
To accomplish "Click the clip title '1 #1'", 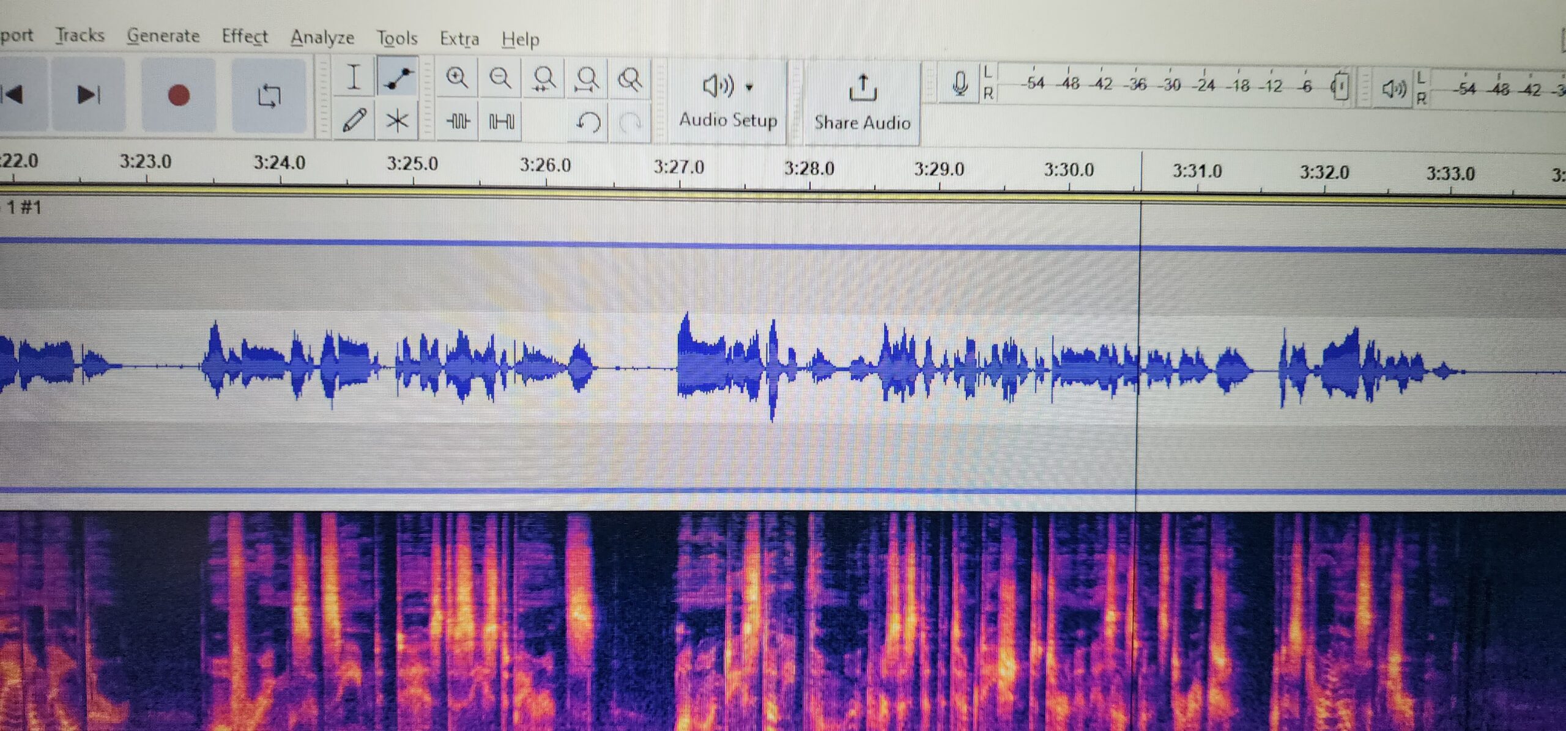I will 23,208.
